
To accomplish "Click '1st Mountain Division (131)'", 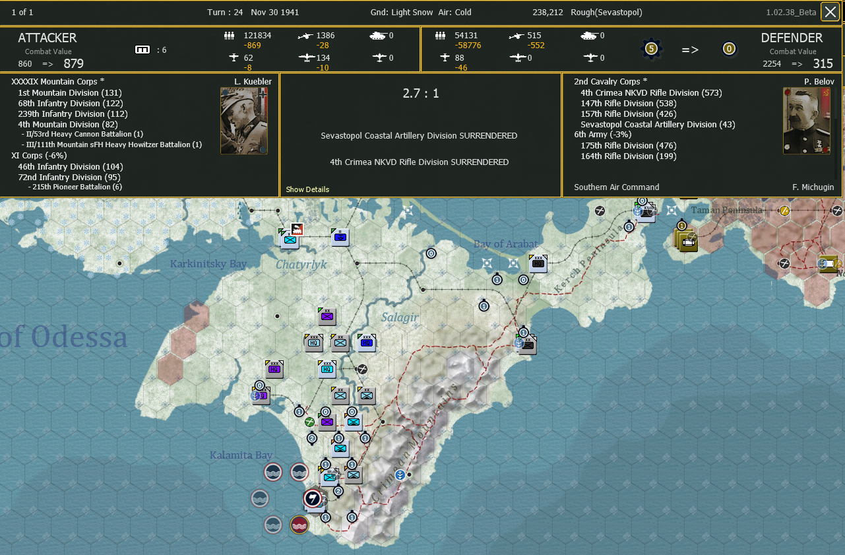I will point(71,93).
